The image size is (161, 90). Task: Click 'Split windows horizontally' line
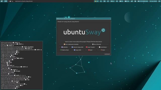[10, 87]
